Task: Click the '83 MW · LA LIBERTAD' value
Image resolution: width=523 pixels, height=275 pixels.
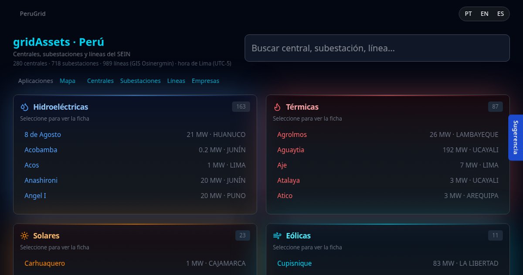Action: tap(465, 263)
